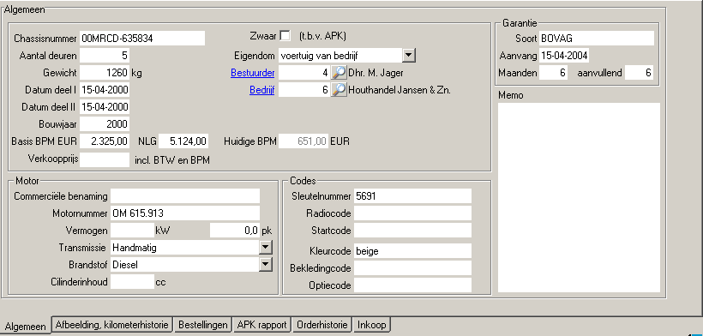Click the Bekledingcode field

(x=412, y=268)
